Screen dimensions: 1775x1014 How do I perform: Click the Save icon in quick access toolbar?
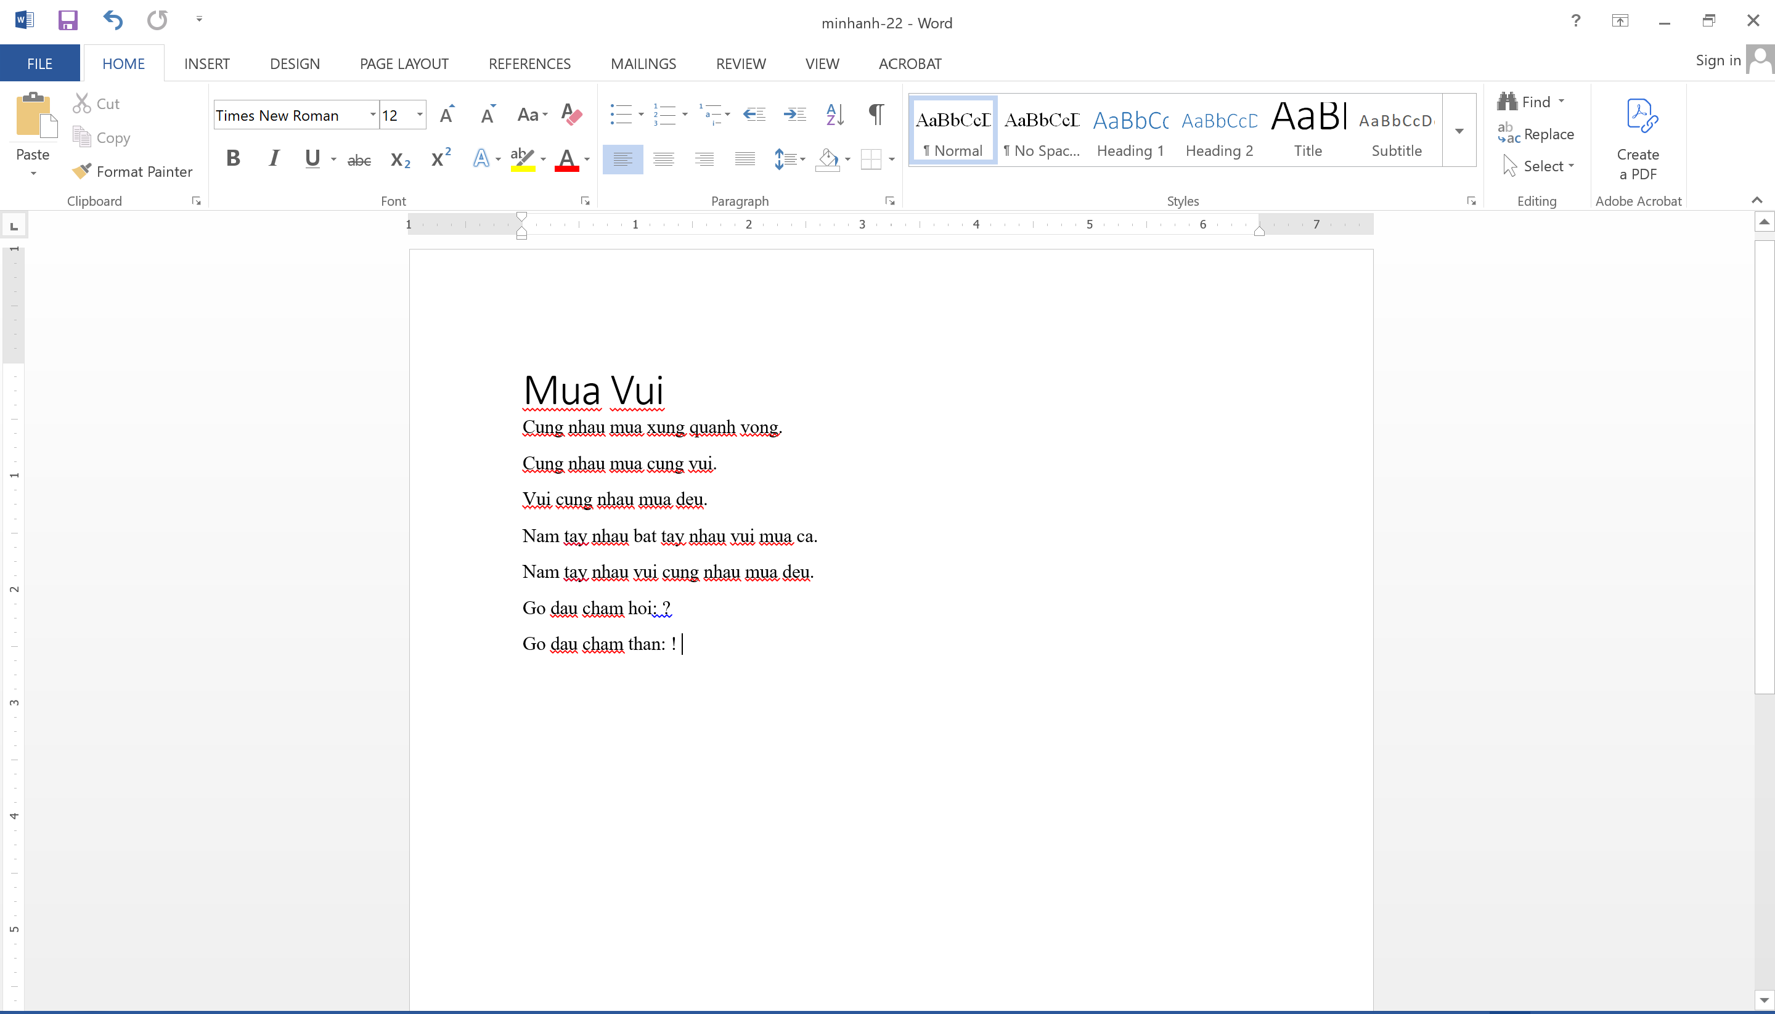68,20
